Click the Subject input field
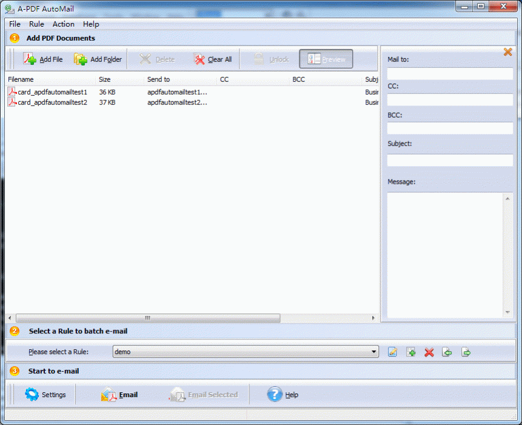Image resolution: width=522 pixels, height=425 pixels. click(x=450, y=160)
